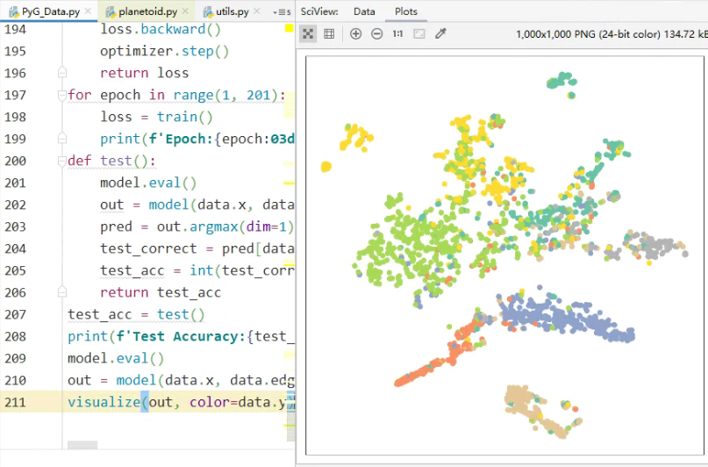708x467 pixels.
Task: Show hidden editor tabs dropdown
Action: click(282, 12)
